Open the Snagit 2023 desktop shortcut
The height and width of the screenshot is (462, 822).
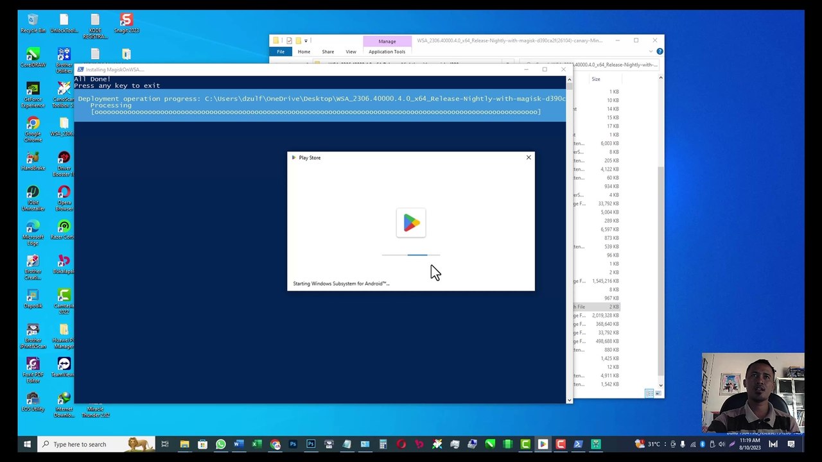pyautogui.click(x=126, y=24)
